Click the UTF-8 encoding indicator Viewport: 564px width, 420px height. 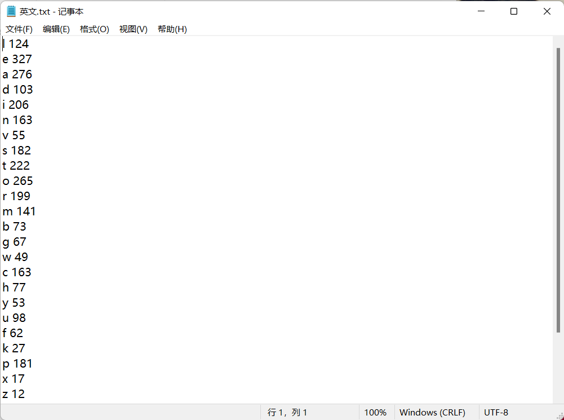pos(496,412)
